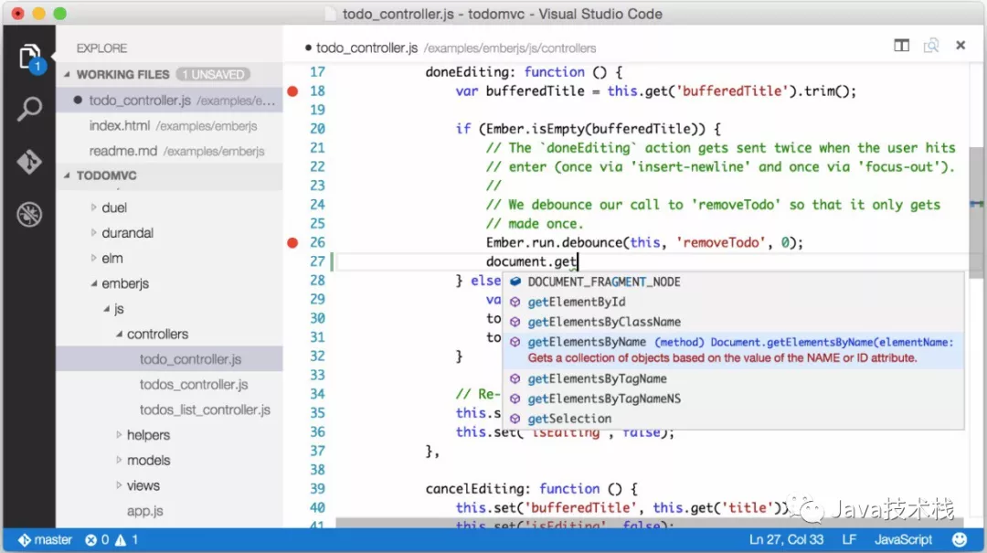Viewport: 987px width, 553px height.
Task: Click the method icon beside getElementById
Action: [x=515, y=302]
